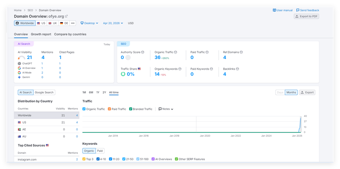Click the chart Export button
This screenshot has height=169, width=340.
click(x=307, y=92)
